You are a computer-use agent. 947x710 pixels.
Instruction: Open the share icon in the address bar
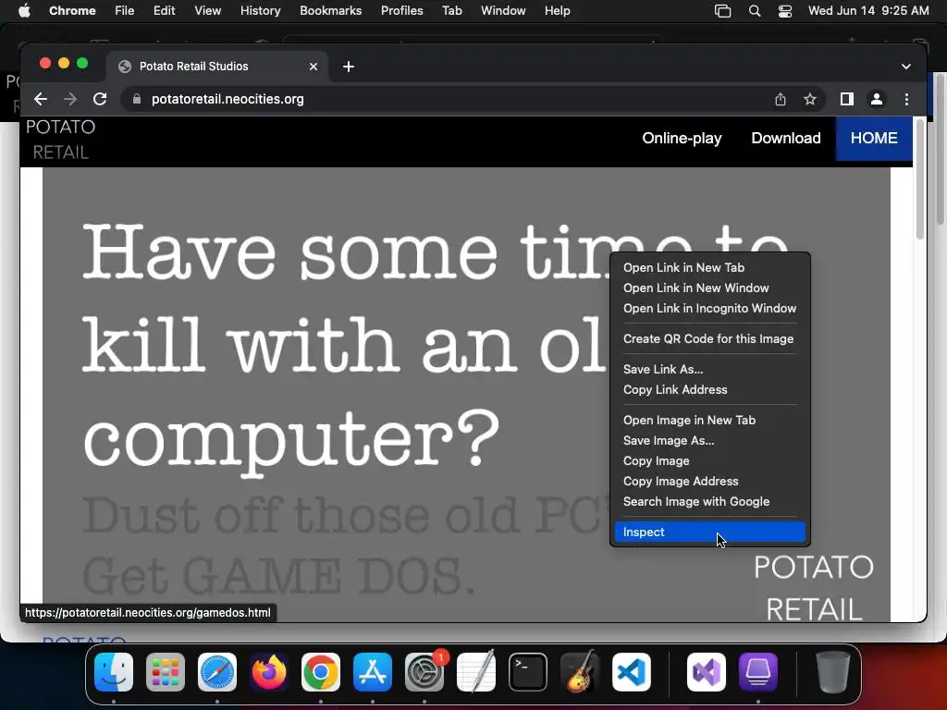[x=781, y=99]
